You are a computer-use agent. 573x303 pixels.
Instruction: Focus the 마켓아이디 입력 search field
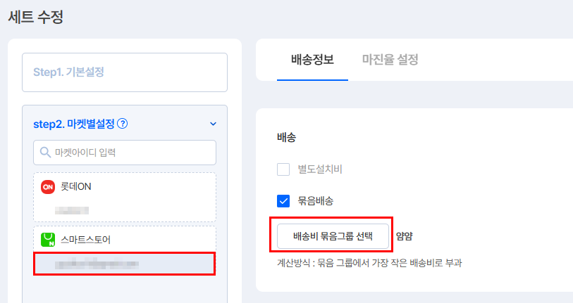click(x=130, y=152)
